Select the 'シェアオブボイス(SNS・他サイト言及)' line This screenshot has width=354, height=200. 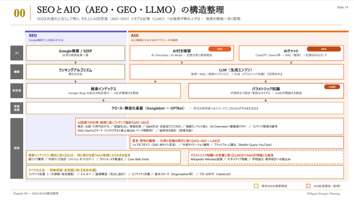(x=202, y=145)
